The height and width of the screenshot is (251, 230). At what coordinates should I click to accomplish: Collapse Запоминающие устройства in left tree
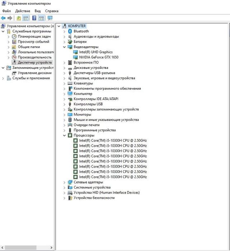(x=3, y=68)
